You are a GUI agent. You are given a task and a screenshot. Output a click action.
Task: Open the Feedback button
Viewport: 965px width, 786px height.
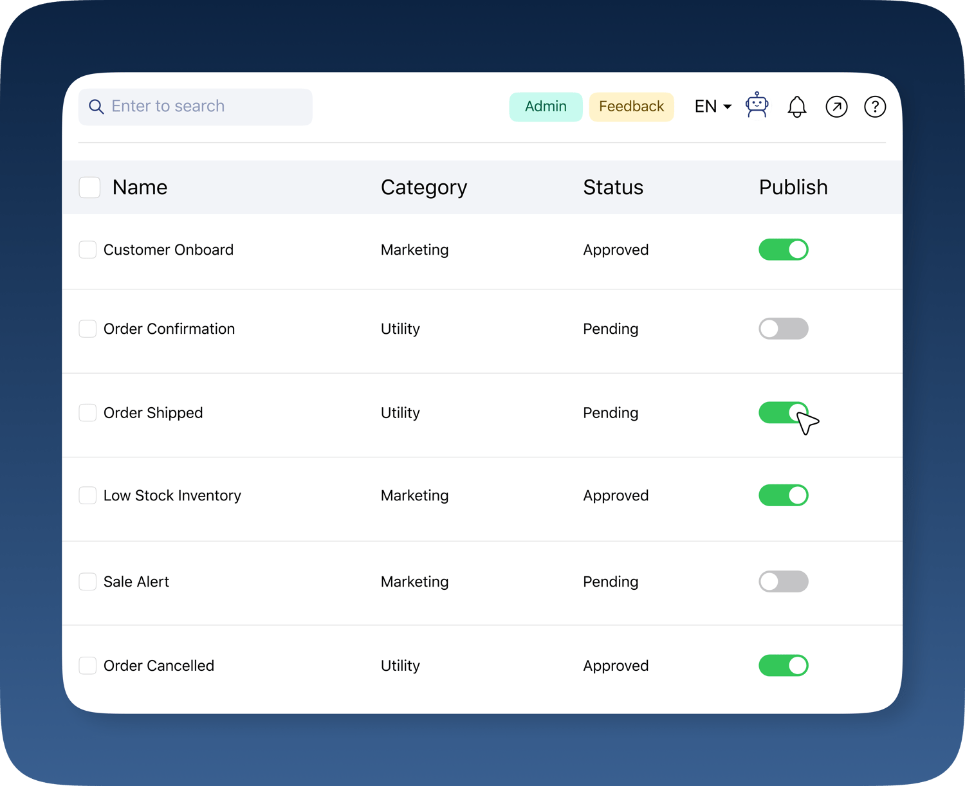tap(631, 107)
